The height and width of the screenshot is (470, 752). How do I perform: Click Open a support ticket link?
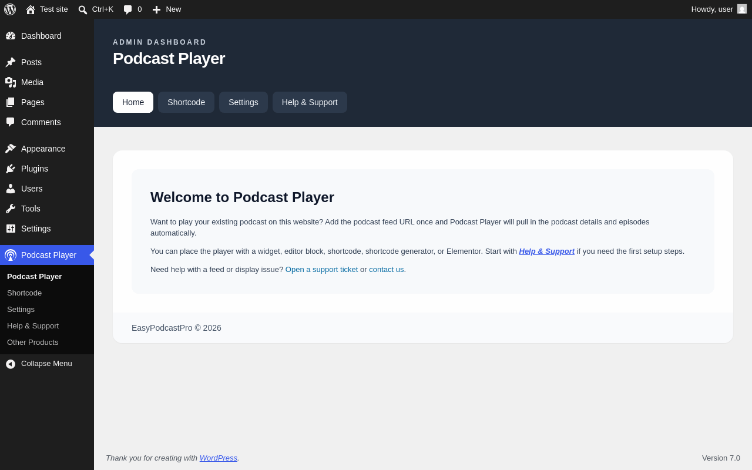pyautogui.click(x=322, y=270)
